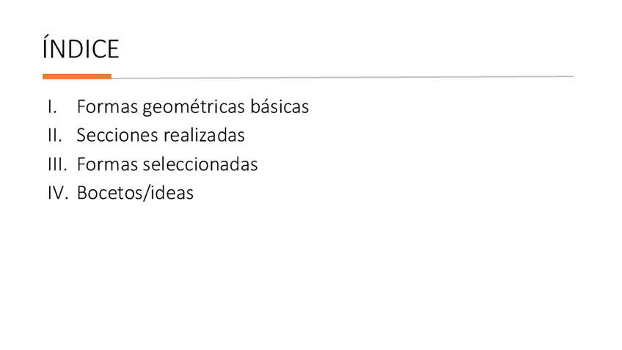Click the accented letter Í in the title
This screenshot has height=350, width=622.
[x=46, y=49]
